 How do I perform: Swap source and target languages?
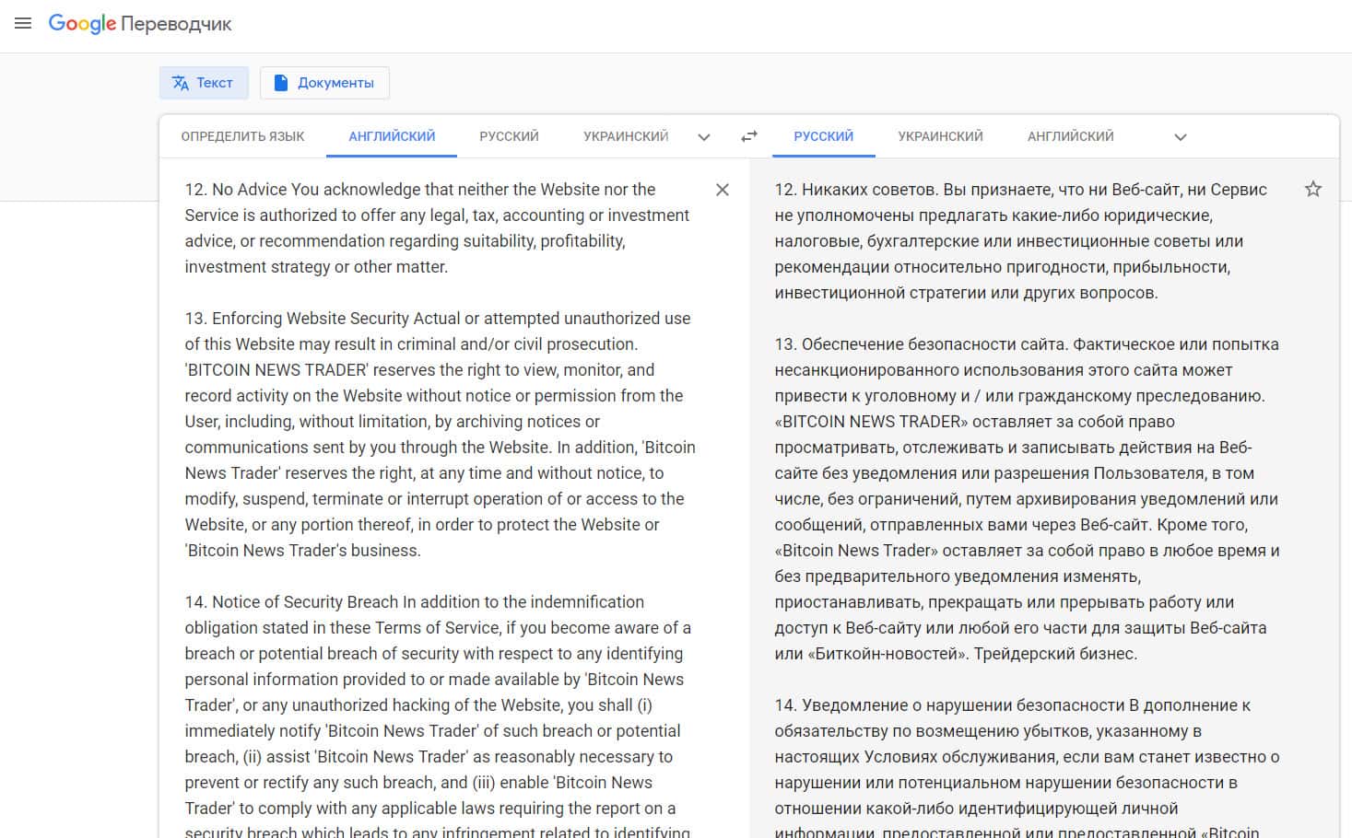coord(749,136)
